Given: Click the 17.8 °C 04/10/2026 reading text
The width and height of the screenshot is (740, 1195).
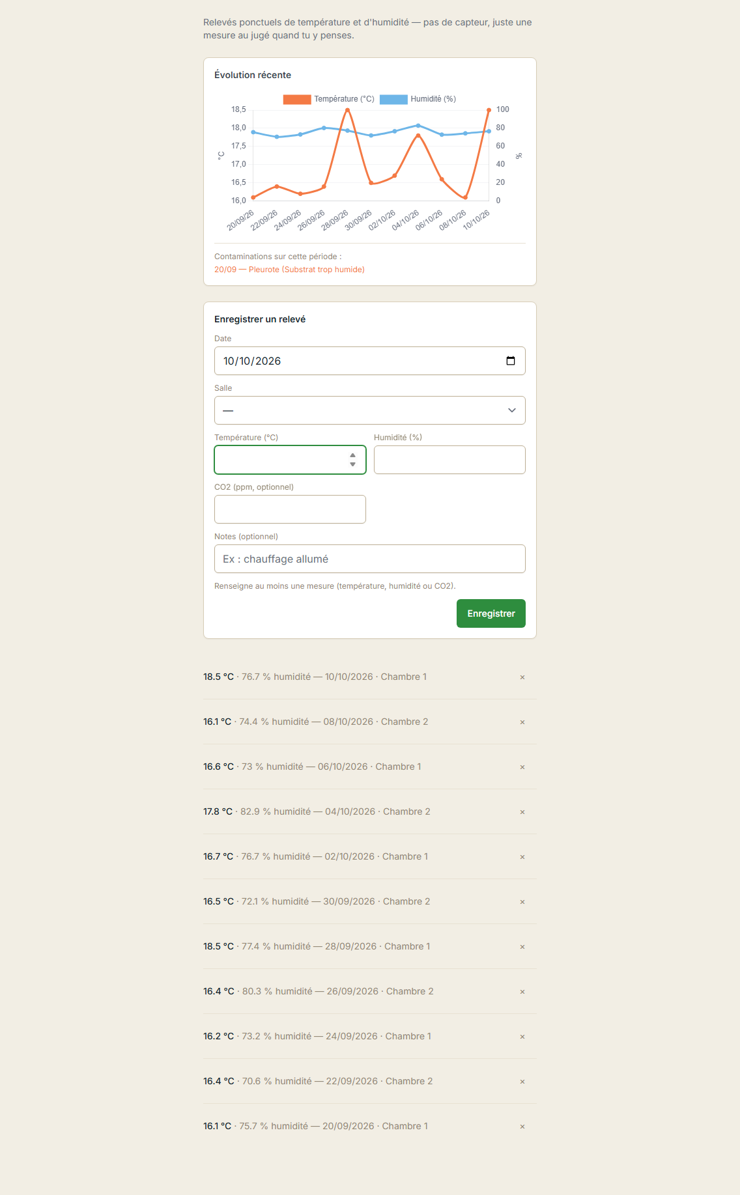Looking at the screenshot, I should (317, 811).
